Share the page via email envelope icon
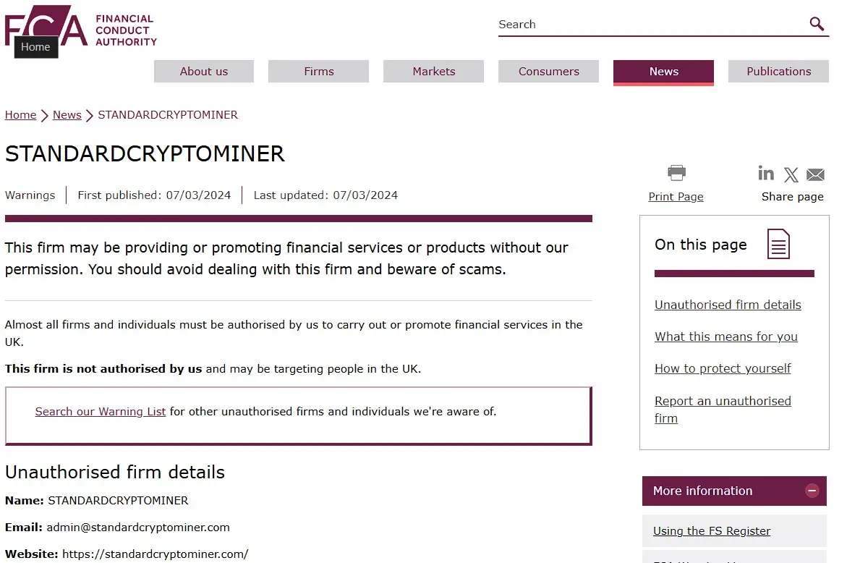 click(815, 174)
